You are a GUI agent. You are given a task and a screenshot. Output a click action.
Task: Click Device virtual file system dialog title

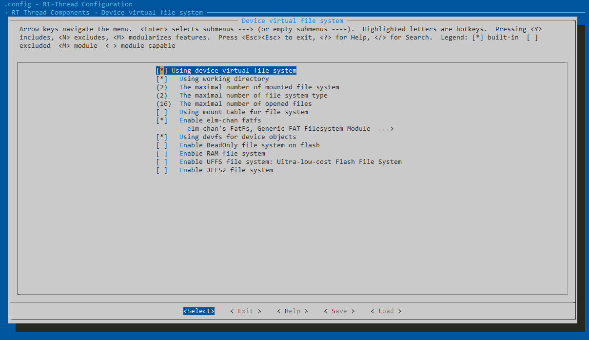coord(293,21)
